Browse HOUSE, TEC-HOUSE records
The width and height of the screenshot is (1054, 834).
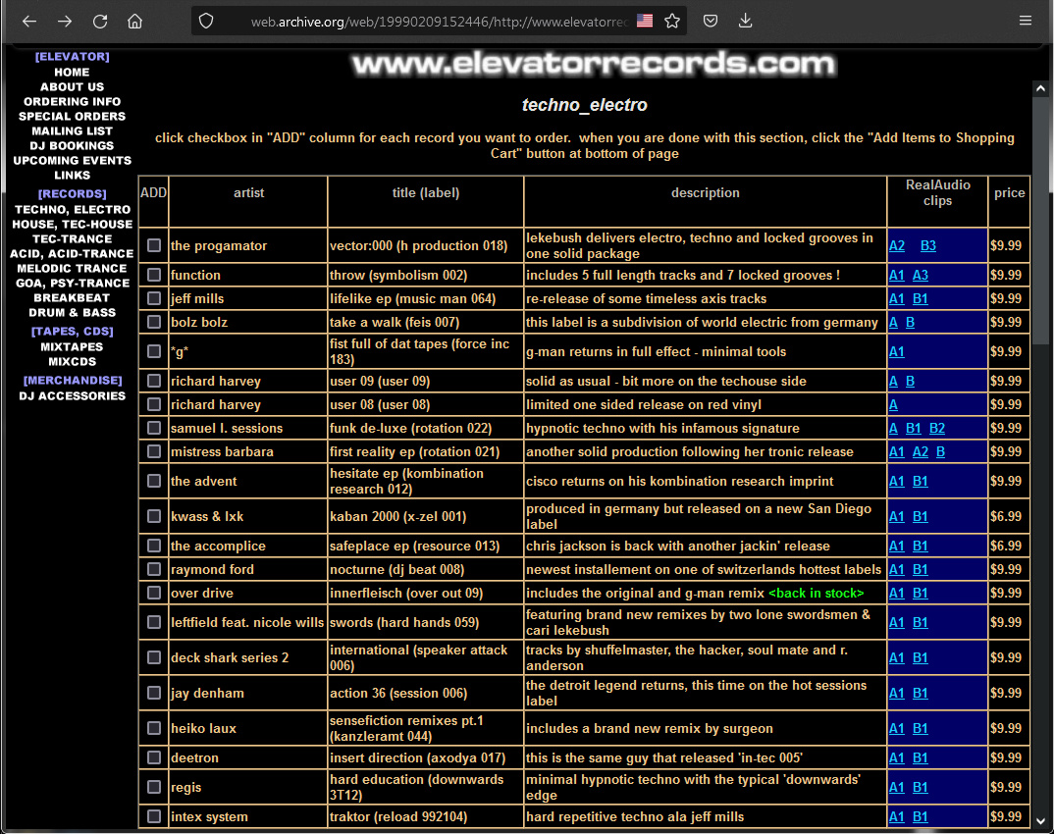(72, 225)
